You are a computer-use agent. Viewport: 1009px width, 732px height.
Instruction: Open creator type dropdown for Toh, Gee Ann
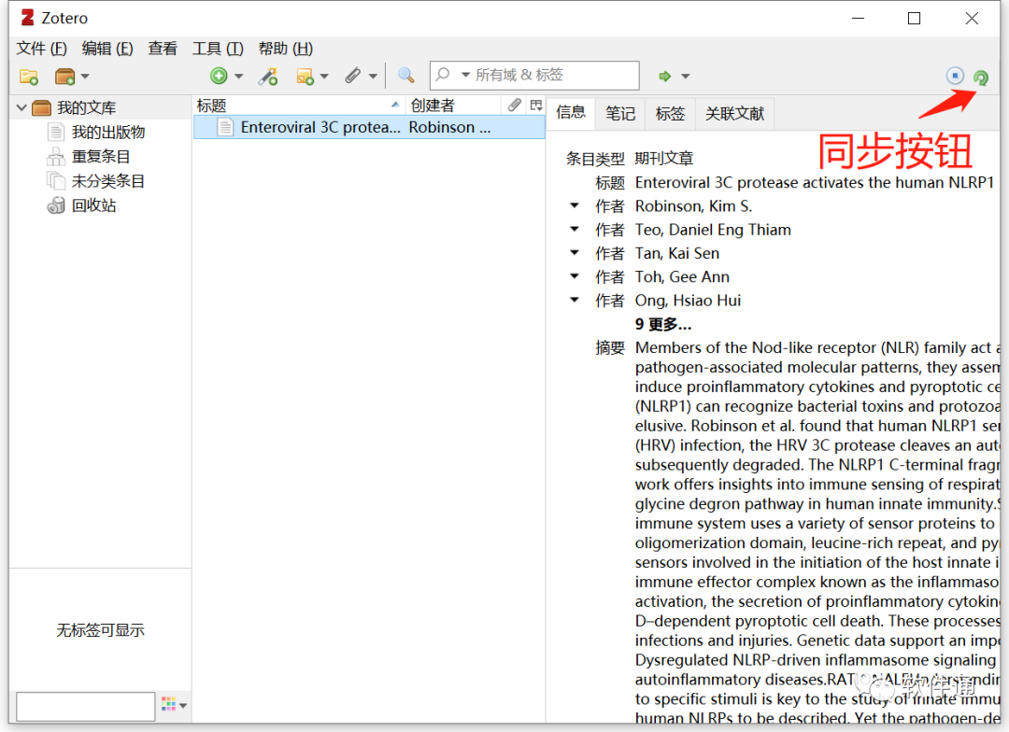pos(575,276)
